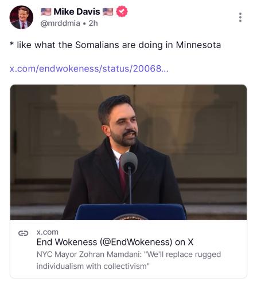The height and width of the screenshot is (286, 257).
Task: Click the 2h post timestamp
Action: point(93,23)
